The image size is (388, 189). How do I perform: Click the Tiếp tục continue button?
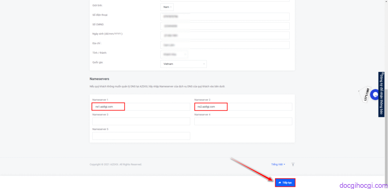click(285, 183)
